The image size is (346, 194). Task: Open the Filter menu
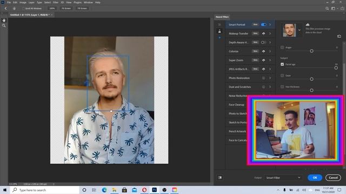coord(55,2)
